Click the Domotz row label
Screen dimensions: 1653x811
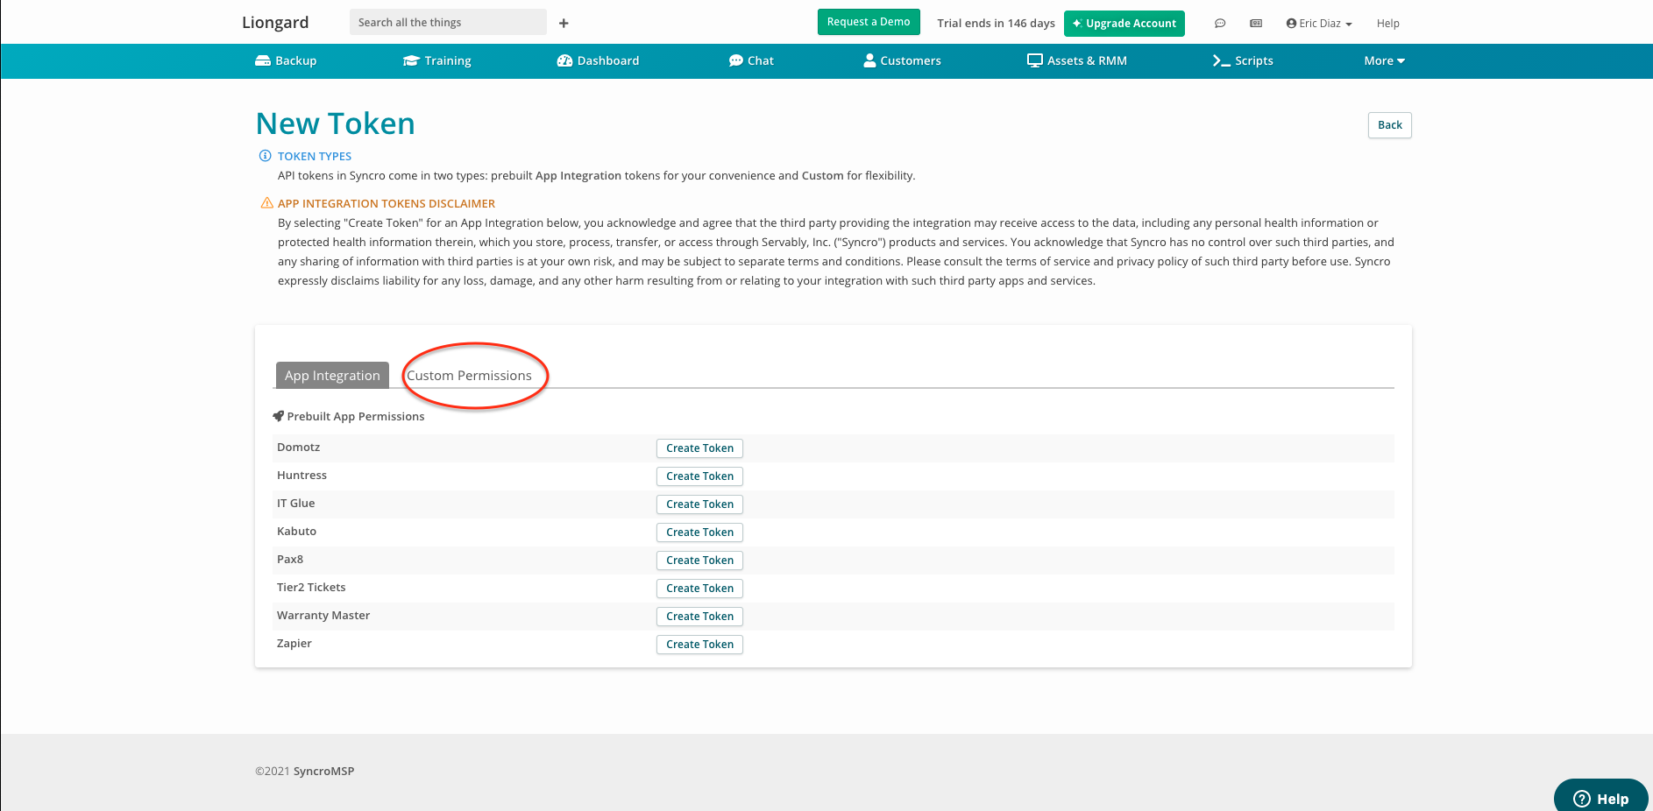pos(299,448)
